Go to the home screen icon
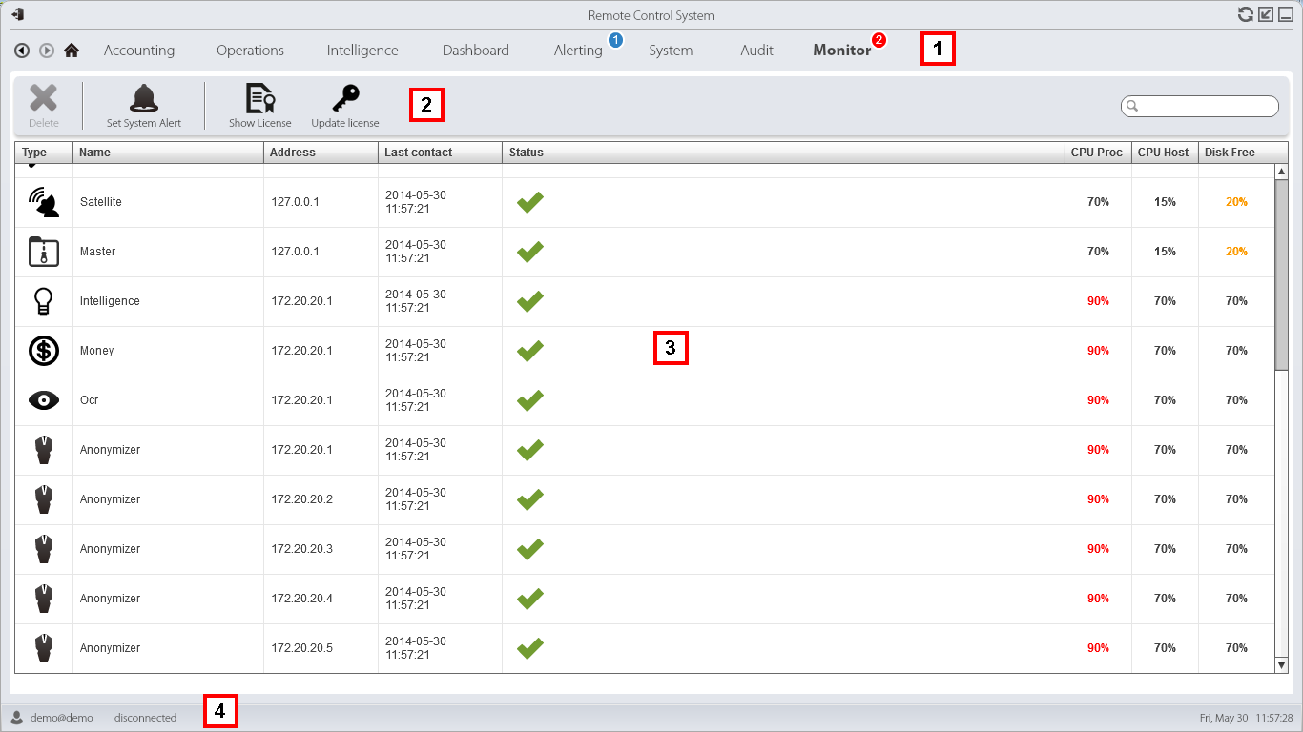This screenshot has width=1303, height=732. (72, 51)
